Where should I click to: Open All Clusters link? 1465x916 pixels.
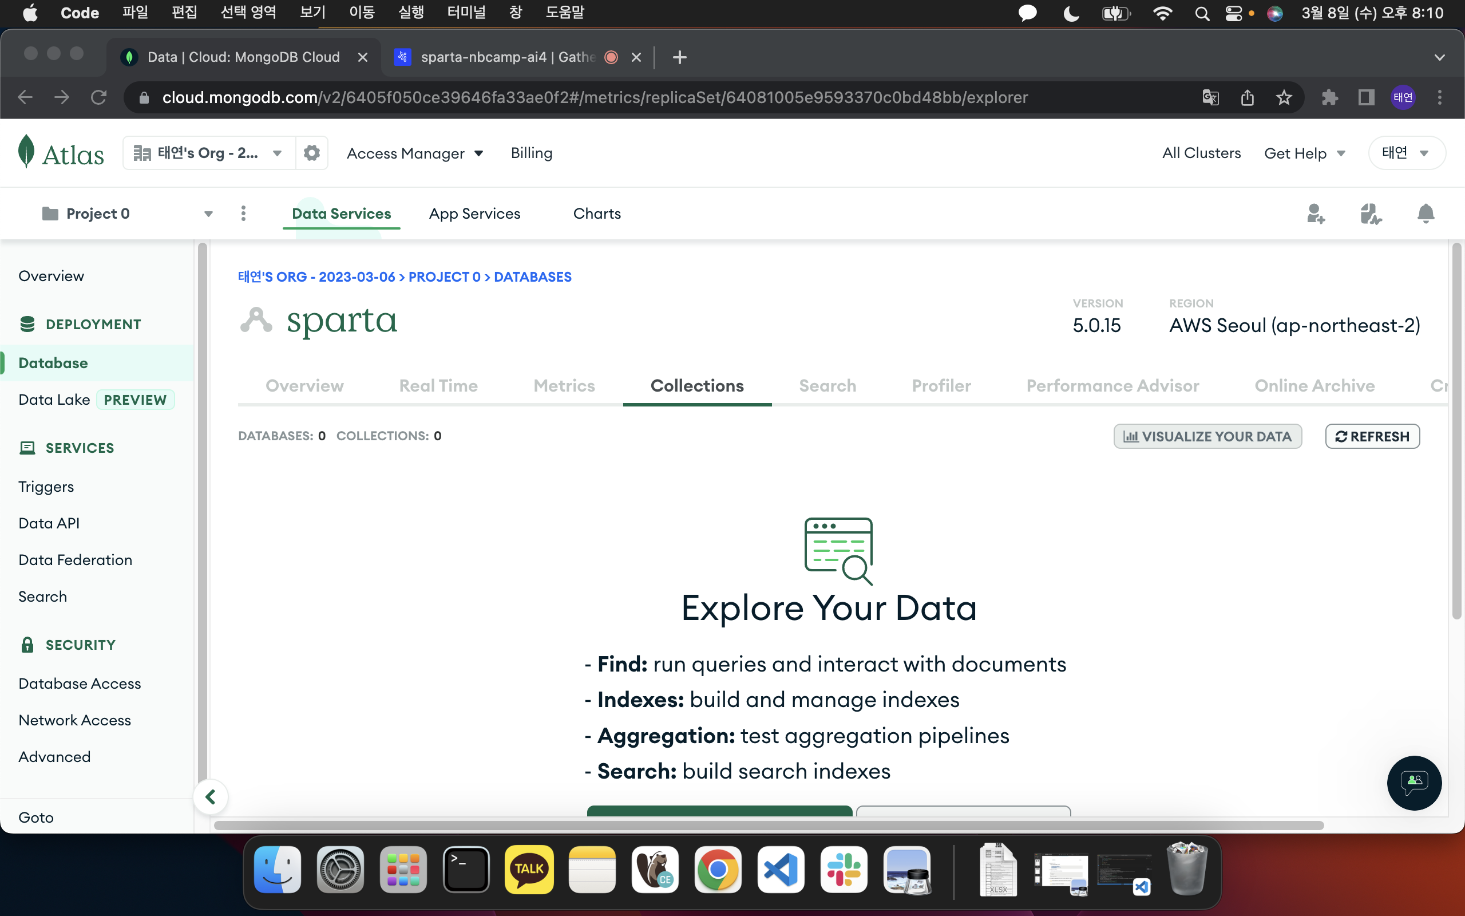coord(1201,153)
